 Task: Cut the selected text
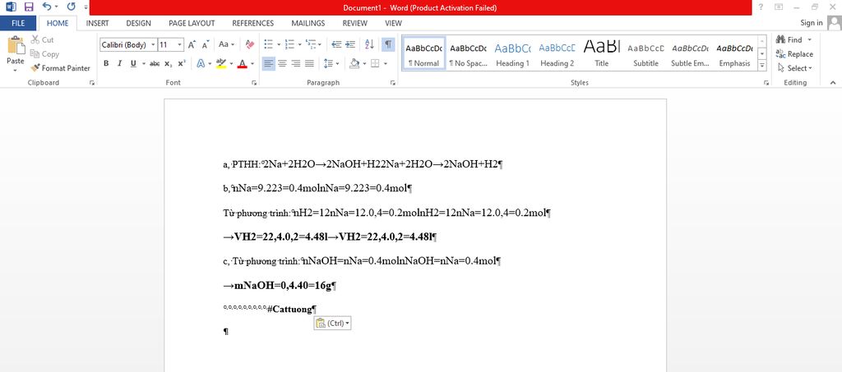pyautogui.click(x=43, y=39)
